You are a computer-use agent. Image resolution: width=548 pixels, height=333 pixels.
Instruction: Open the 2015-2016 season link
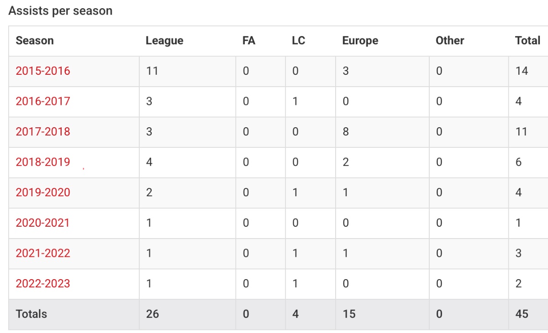[x=43, y=71]
